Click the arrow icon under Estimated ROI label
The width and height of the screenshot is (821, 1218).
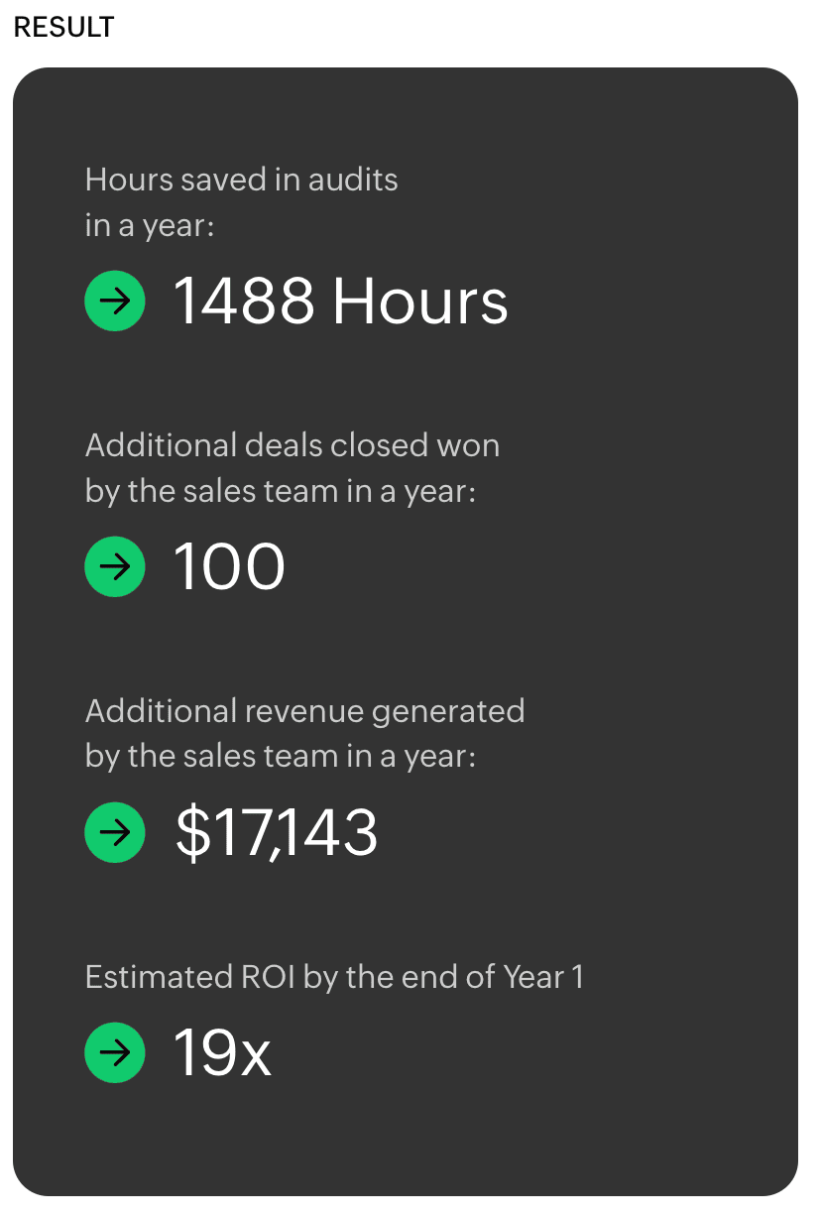pyautogui.click(x=115, y=1052)
